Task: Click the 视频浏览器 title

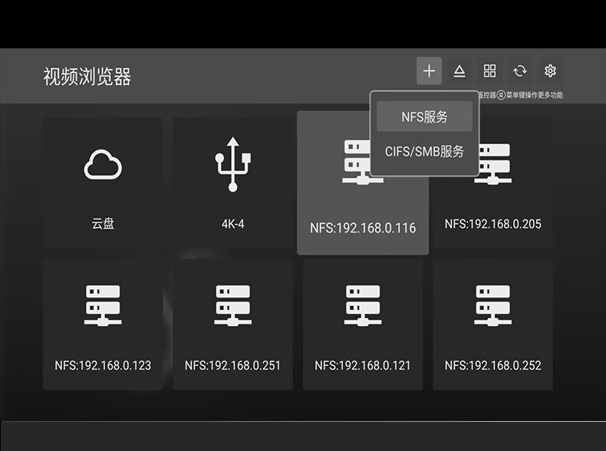Action: (87, 77)
